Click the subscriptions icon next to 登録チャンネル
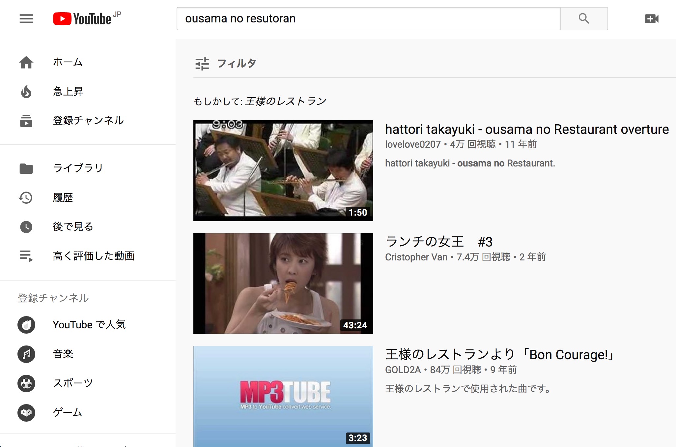The width and height of the screenshot is (676, 447). click(x=26, y=121)
